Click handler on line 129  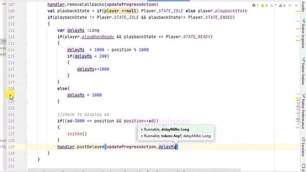click(66, 147)
